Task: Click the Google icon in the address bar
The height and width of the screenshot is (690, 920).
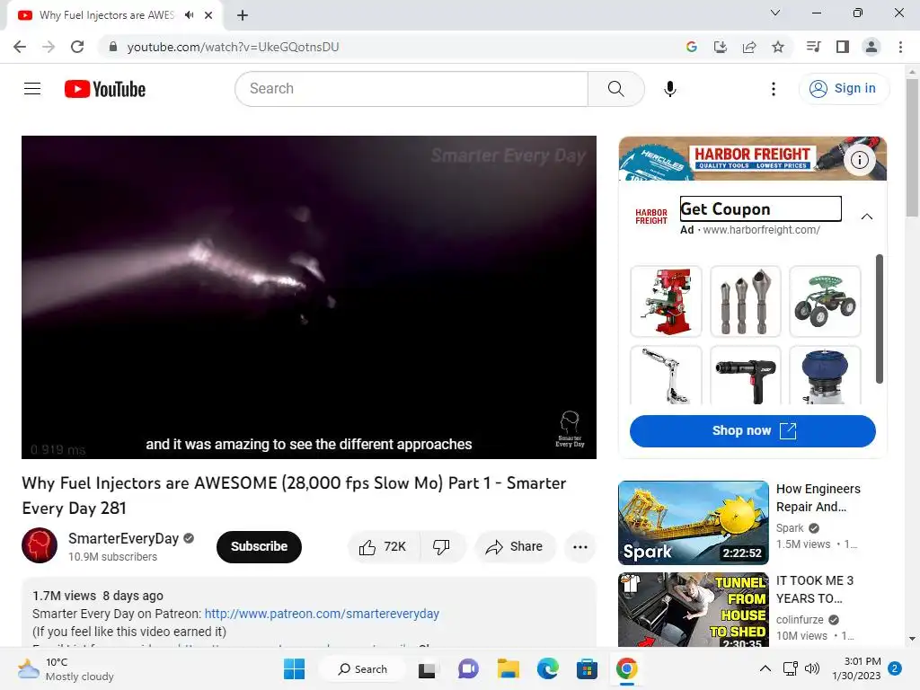Action: point(691,47)
